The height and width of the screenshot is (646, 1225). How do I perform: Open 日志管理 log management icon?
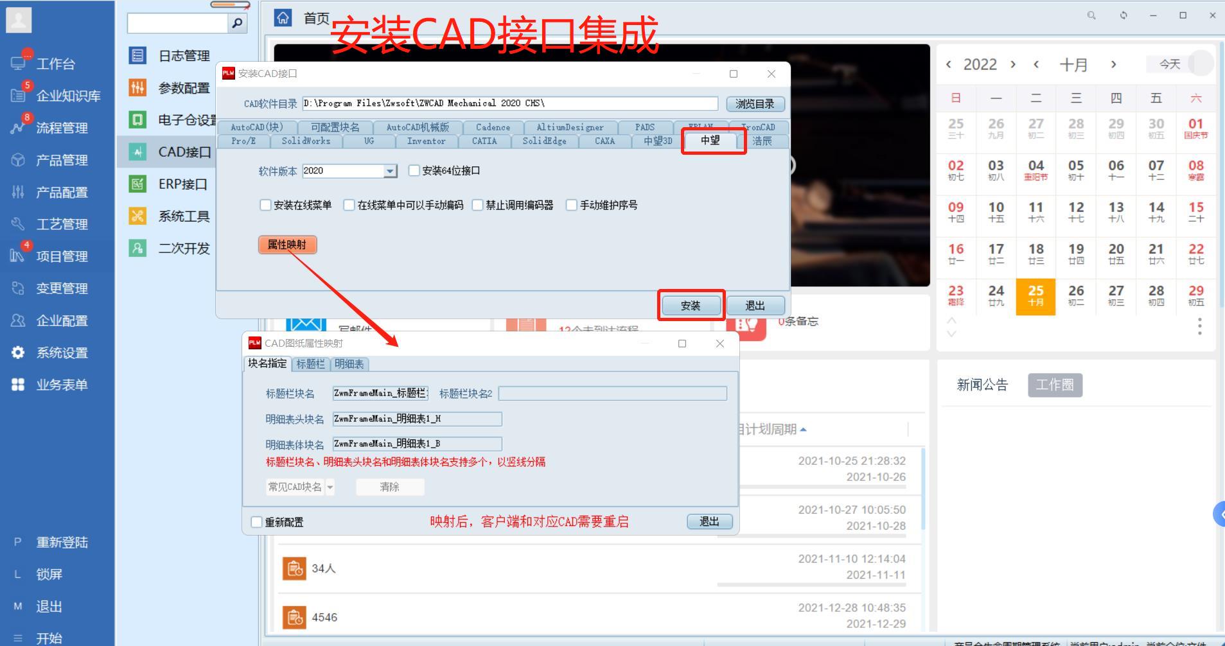click(137, 55)
